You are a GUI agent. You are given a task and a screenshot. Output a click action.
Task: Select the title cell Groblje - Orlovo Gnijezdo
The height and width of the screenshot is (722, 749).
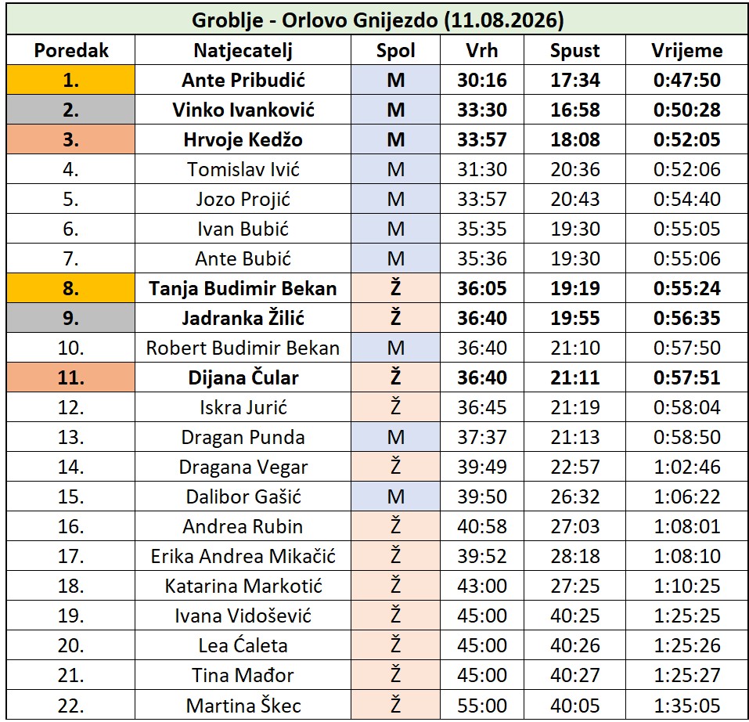point(377,20)
